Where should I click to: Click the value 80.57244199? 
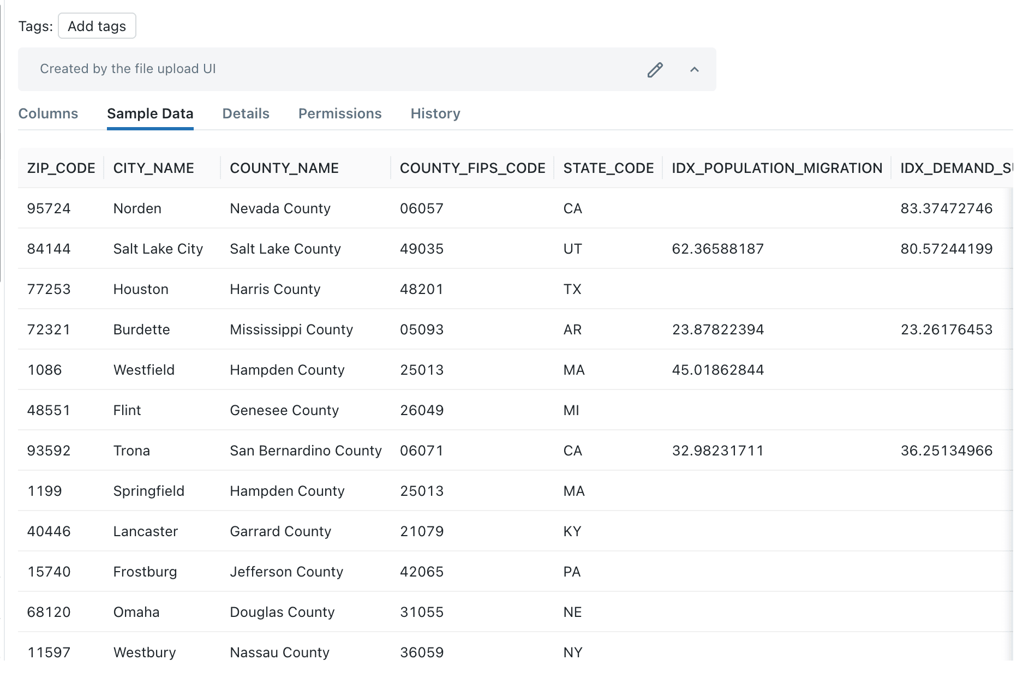coord(947,249)
